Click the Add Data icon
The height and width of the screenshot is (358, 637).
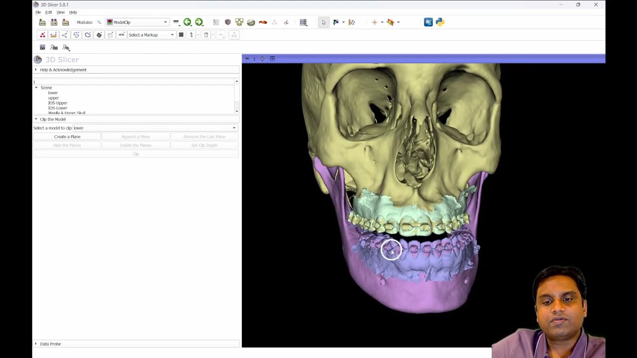point(42,22)
